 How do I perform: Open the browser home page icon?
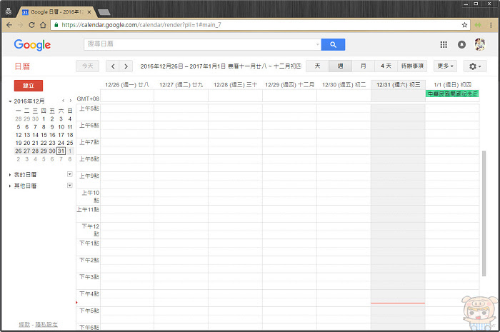tap(43, 25)
